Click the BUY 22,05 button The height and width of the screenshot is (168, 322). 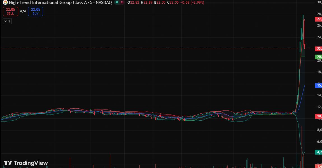36,11
